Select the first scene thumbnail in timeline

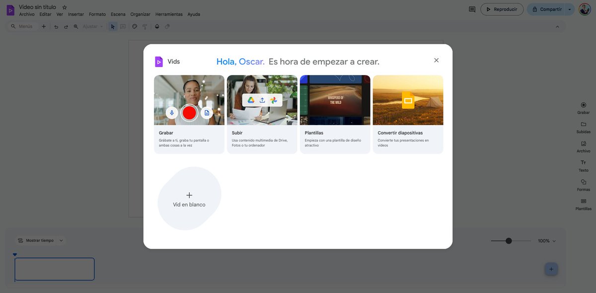[x=55, y=269]
